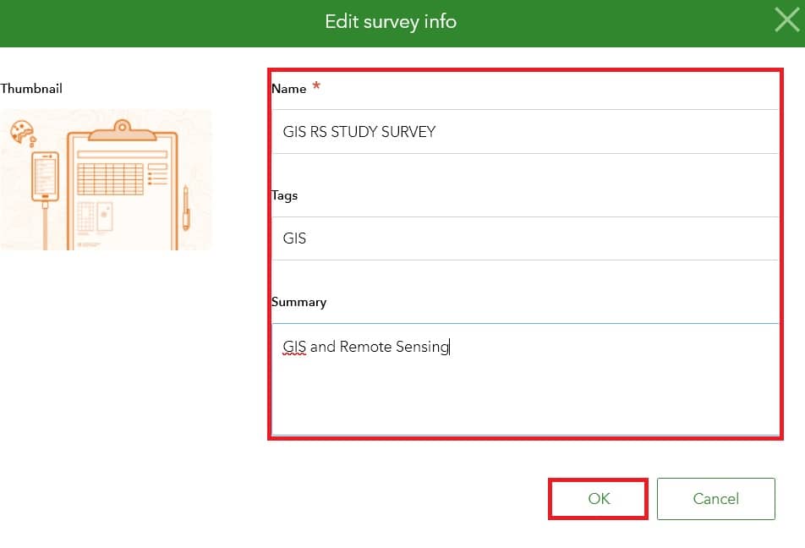Click the Name label
Image resolution: width=805 pixels, height=548 pixels.
pyautogui.click(x=288, y=89)
